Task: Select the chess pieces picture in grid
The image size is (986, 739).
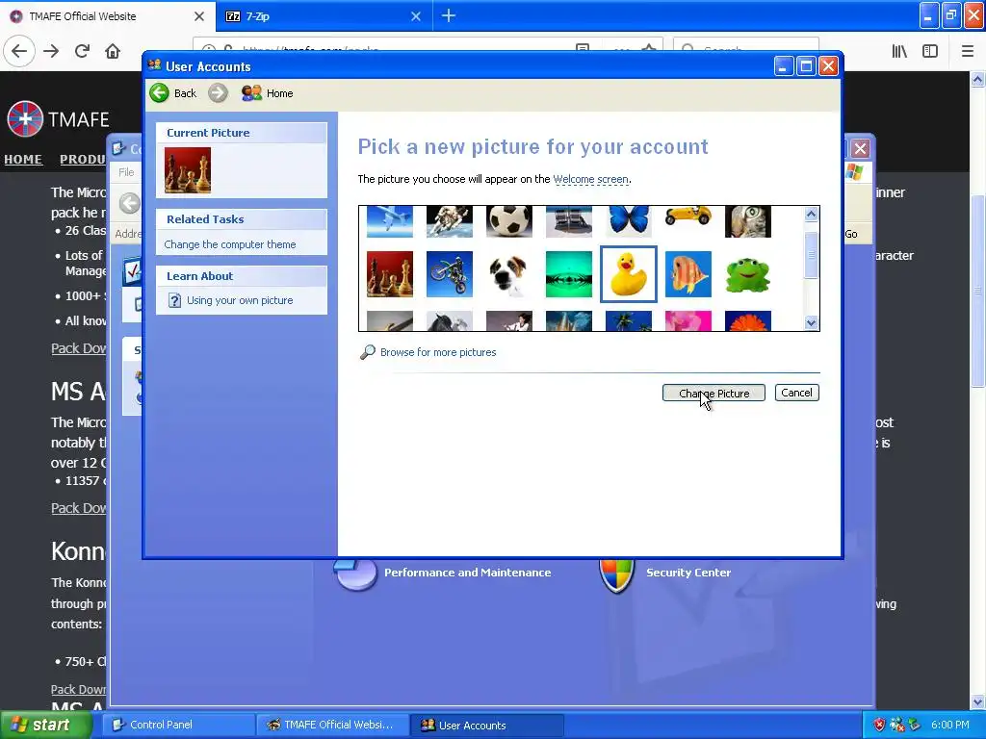Action: 390,274
